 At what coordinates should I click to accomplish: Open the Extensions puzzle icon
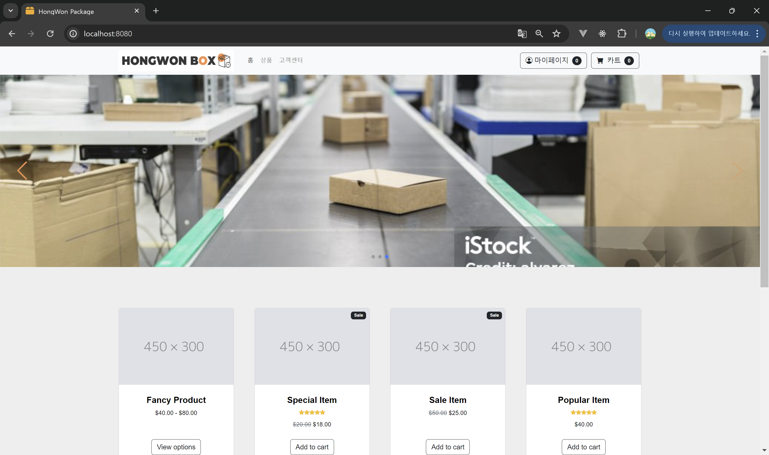point(622,33)
